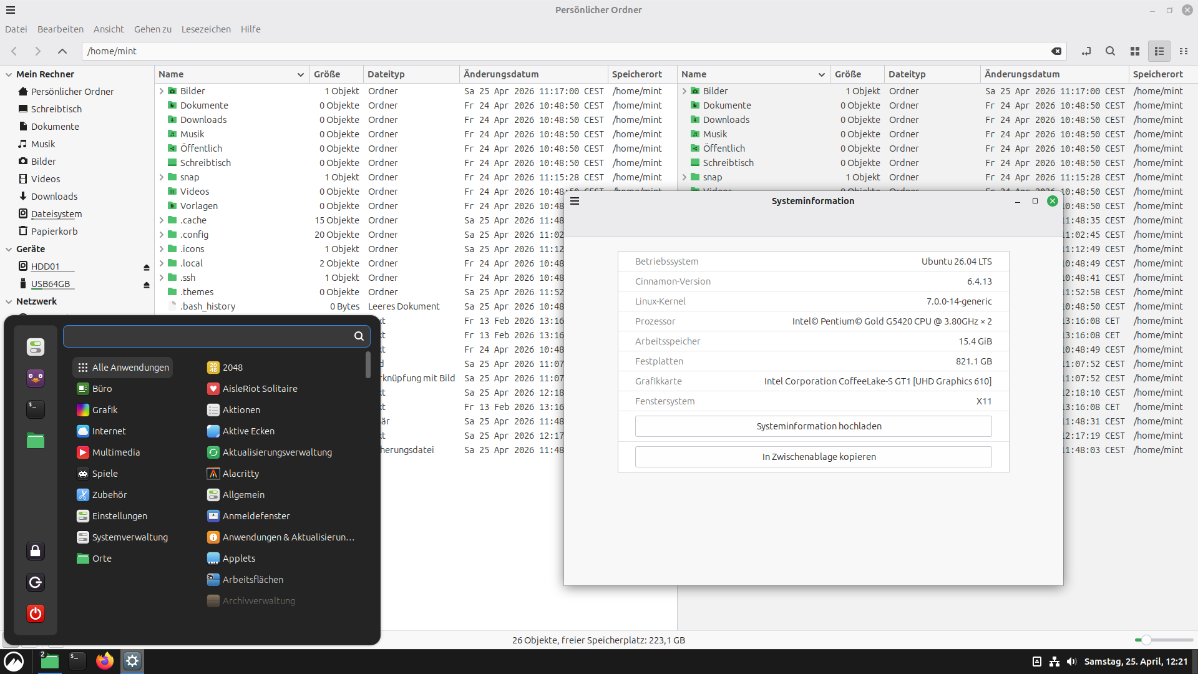Sort the left pane by Größe column
1198x674 pixels.
(x=336, y=74)
